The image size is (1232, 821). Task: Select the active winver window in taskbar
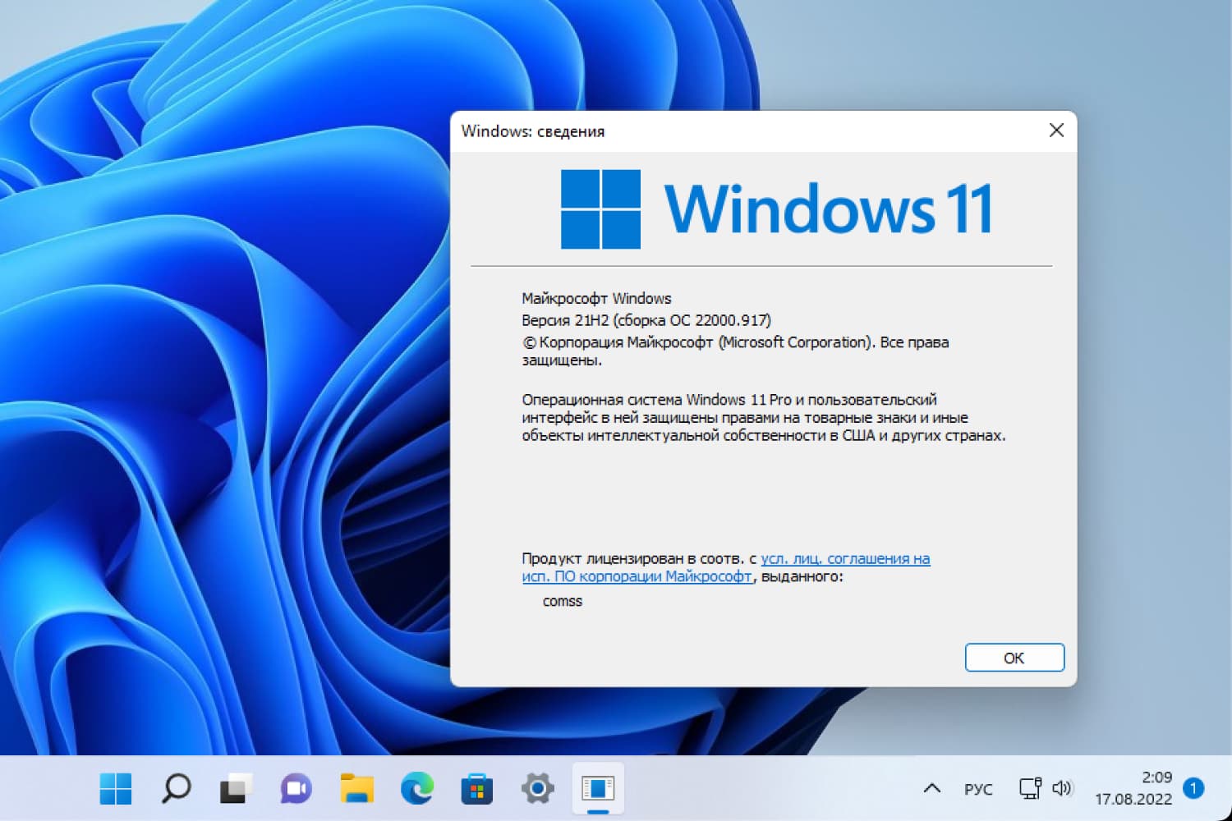coord(598,788)
